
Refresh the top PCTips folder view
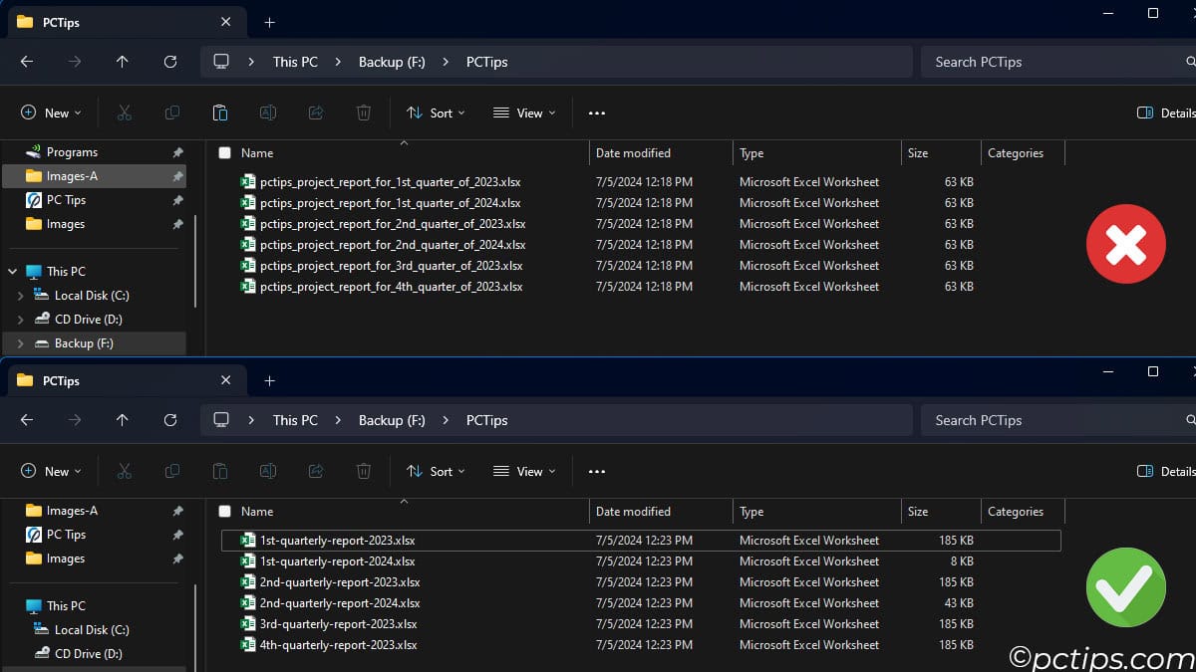point(169,62)
